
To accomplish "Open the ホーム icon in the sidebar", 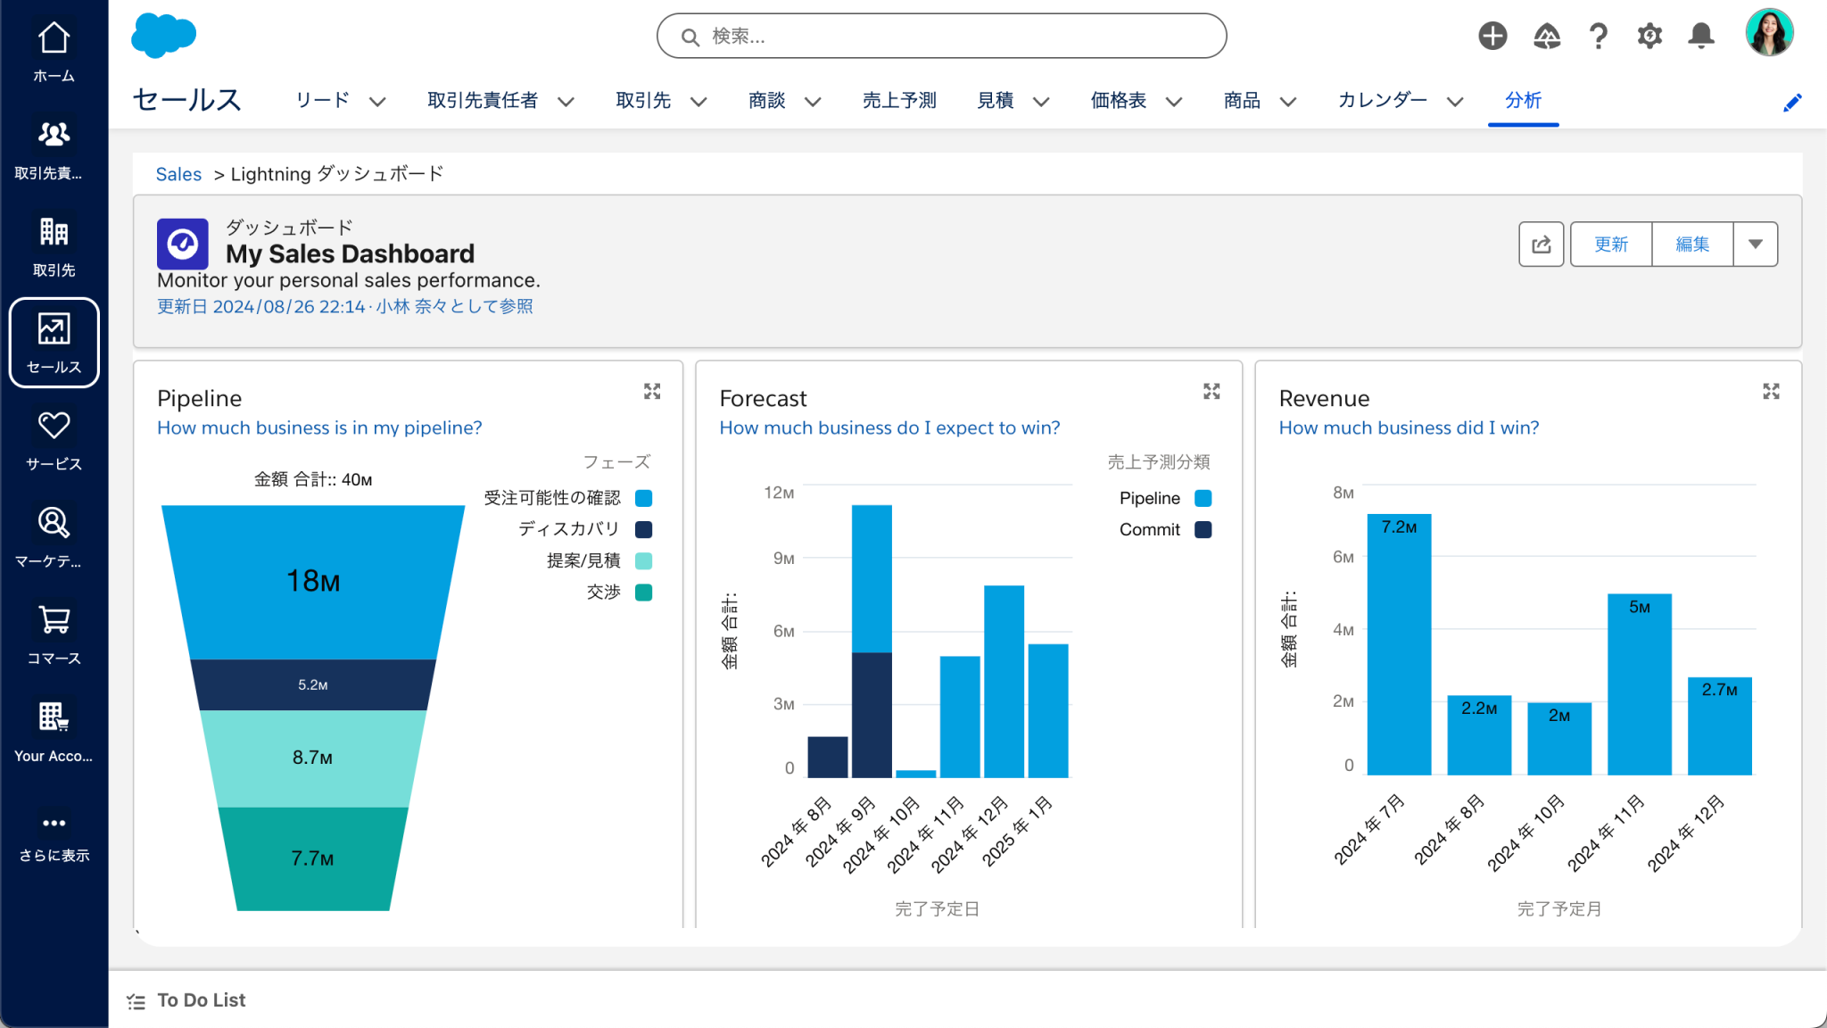I will point(54,37).
